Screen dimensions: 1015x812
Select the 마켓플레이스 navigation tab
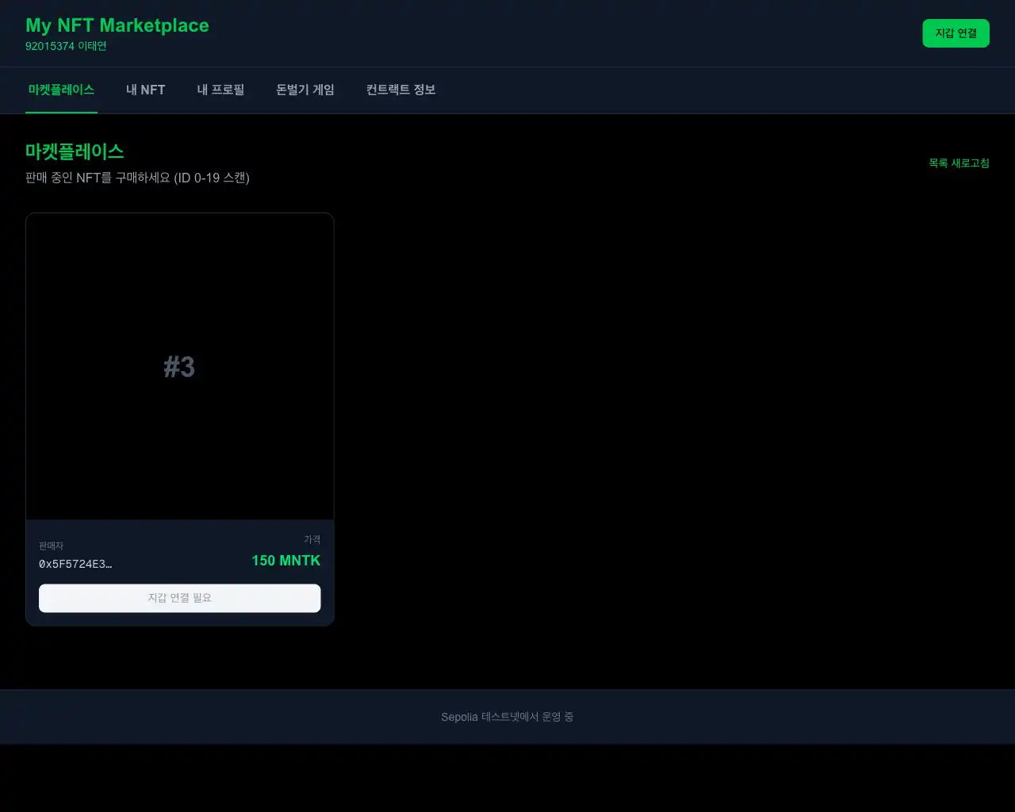pyautogui.click(x=60, y=90)
